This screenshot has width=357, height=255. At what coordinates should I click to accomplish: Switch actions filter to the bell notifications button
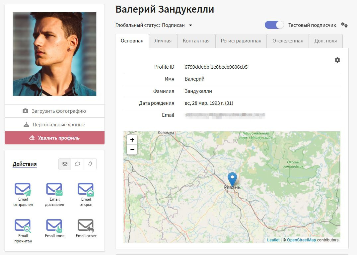(90, 164)
